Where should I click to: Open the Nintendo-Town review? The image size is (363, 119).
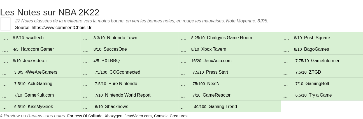coord(122,38)
